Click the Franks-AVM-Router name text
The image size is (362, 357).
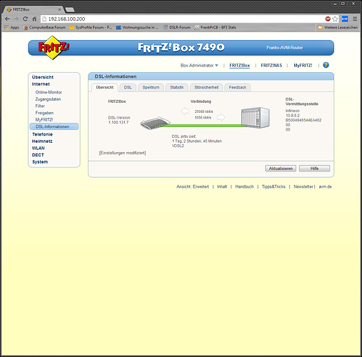[285, 48]
